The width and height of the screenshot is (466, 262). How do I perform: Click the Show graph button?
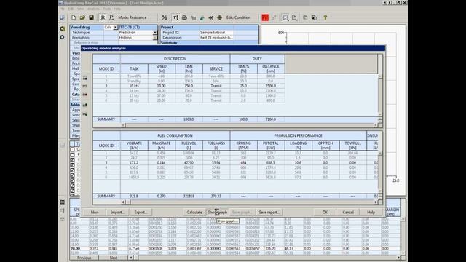point(217,212)
